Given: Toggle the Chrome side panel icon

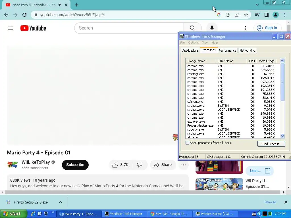Looking at the screenshot, I should pos(267,15).
